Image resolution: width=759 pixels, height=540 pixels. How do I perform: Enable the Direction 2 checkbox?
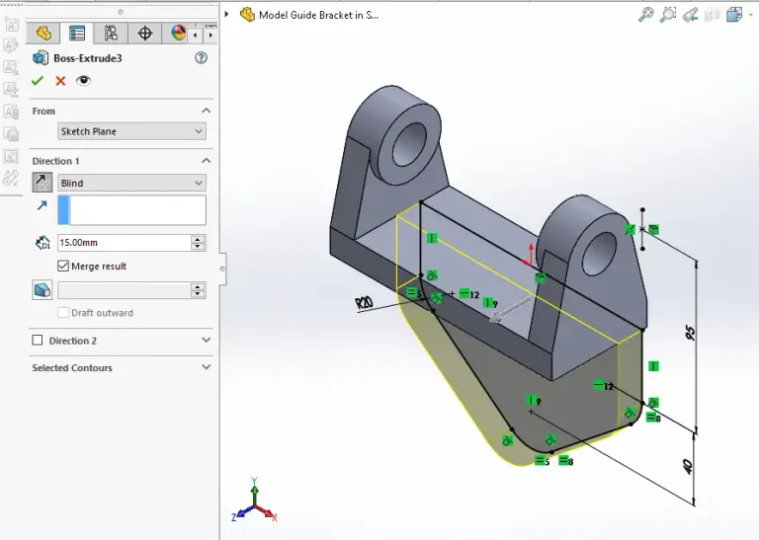coord(39,341)
